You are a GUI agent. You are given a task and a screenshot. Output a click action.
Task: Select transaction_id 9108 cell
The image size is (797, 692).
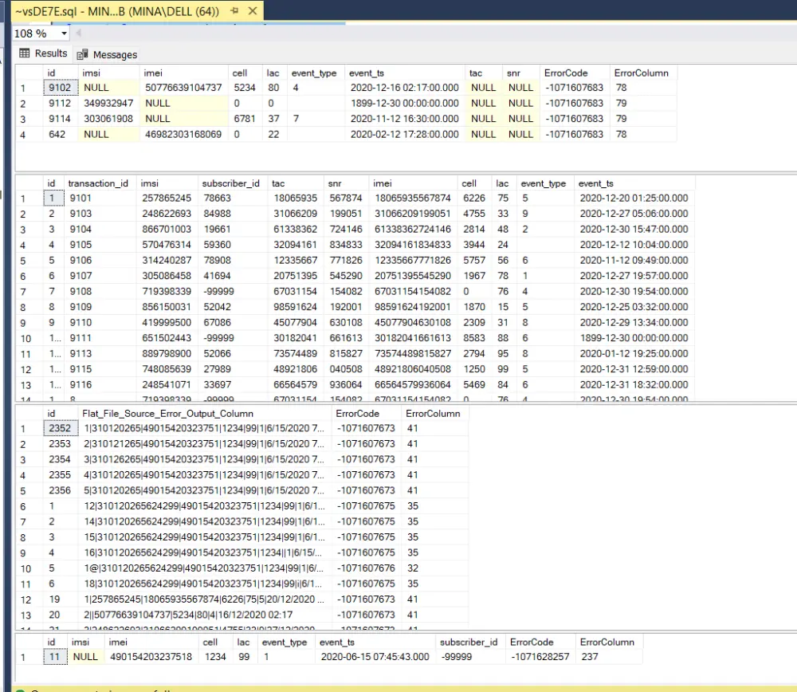coord(100,291)
